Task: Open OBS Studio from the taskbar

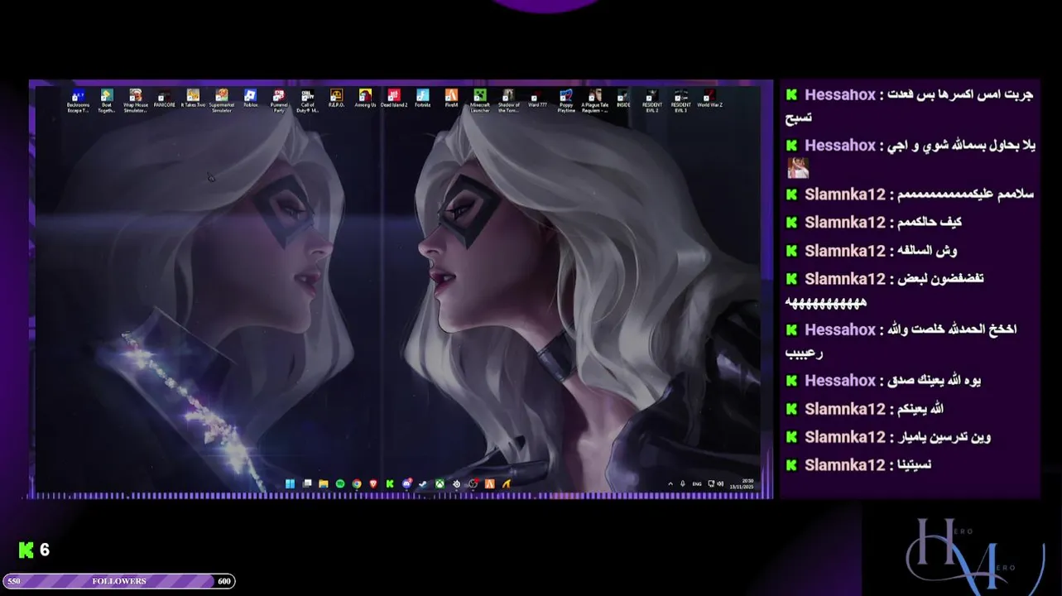Action: coord(473,483)
